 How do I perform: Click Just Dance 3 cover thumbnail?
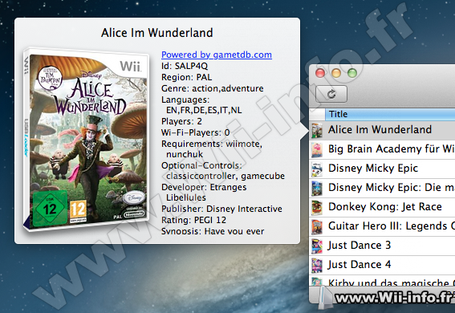(x=317, y=246)
